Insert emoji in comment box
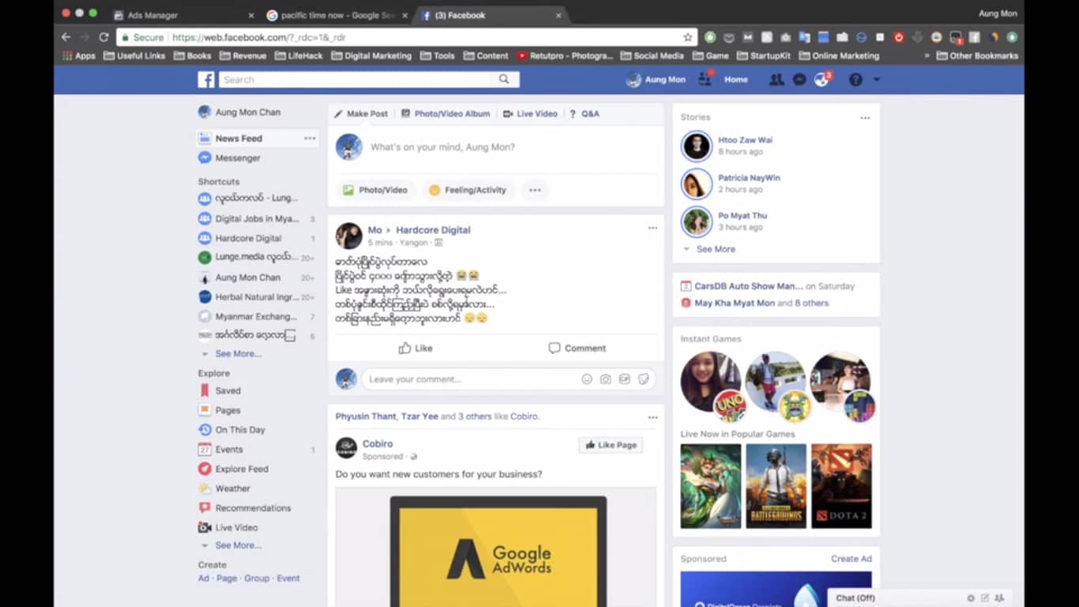 tap(587, 379)
